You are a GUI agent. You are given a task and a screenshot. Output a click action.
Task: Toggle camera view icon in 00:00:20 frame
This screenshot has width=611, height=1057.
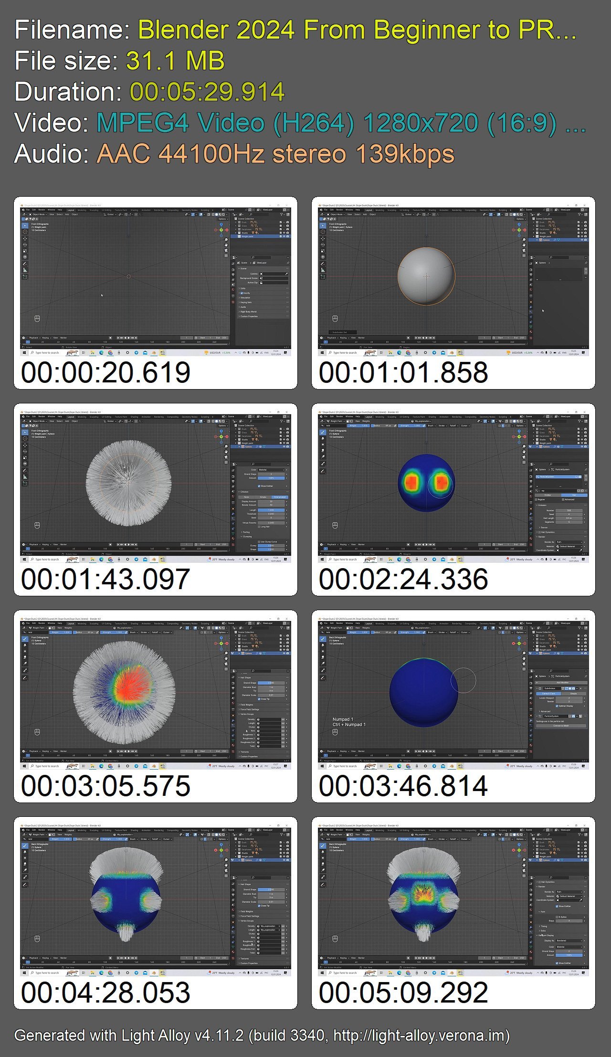coord(226,250)
